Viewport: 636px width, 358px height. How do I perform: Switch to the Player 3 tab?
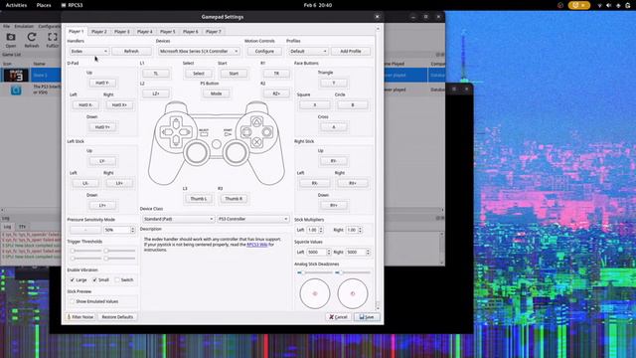[121, 32]
